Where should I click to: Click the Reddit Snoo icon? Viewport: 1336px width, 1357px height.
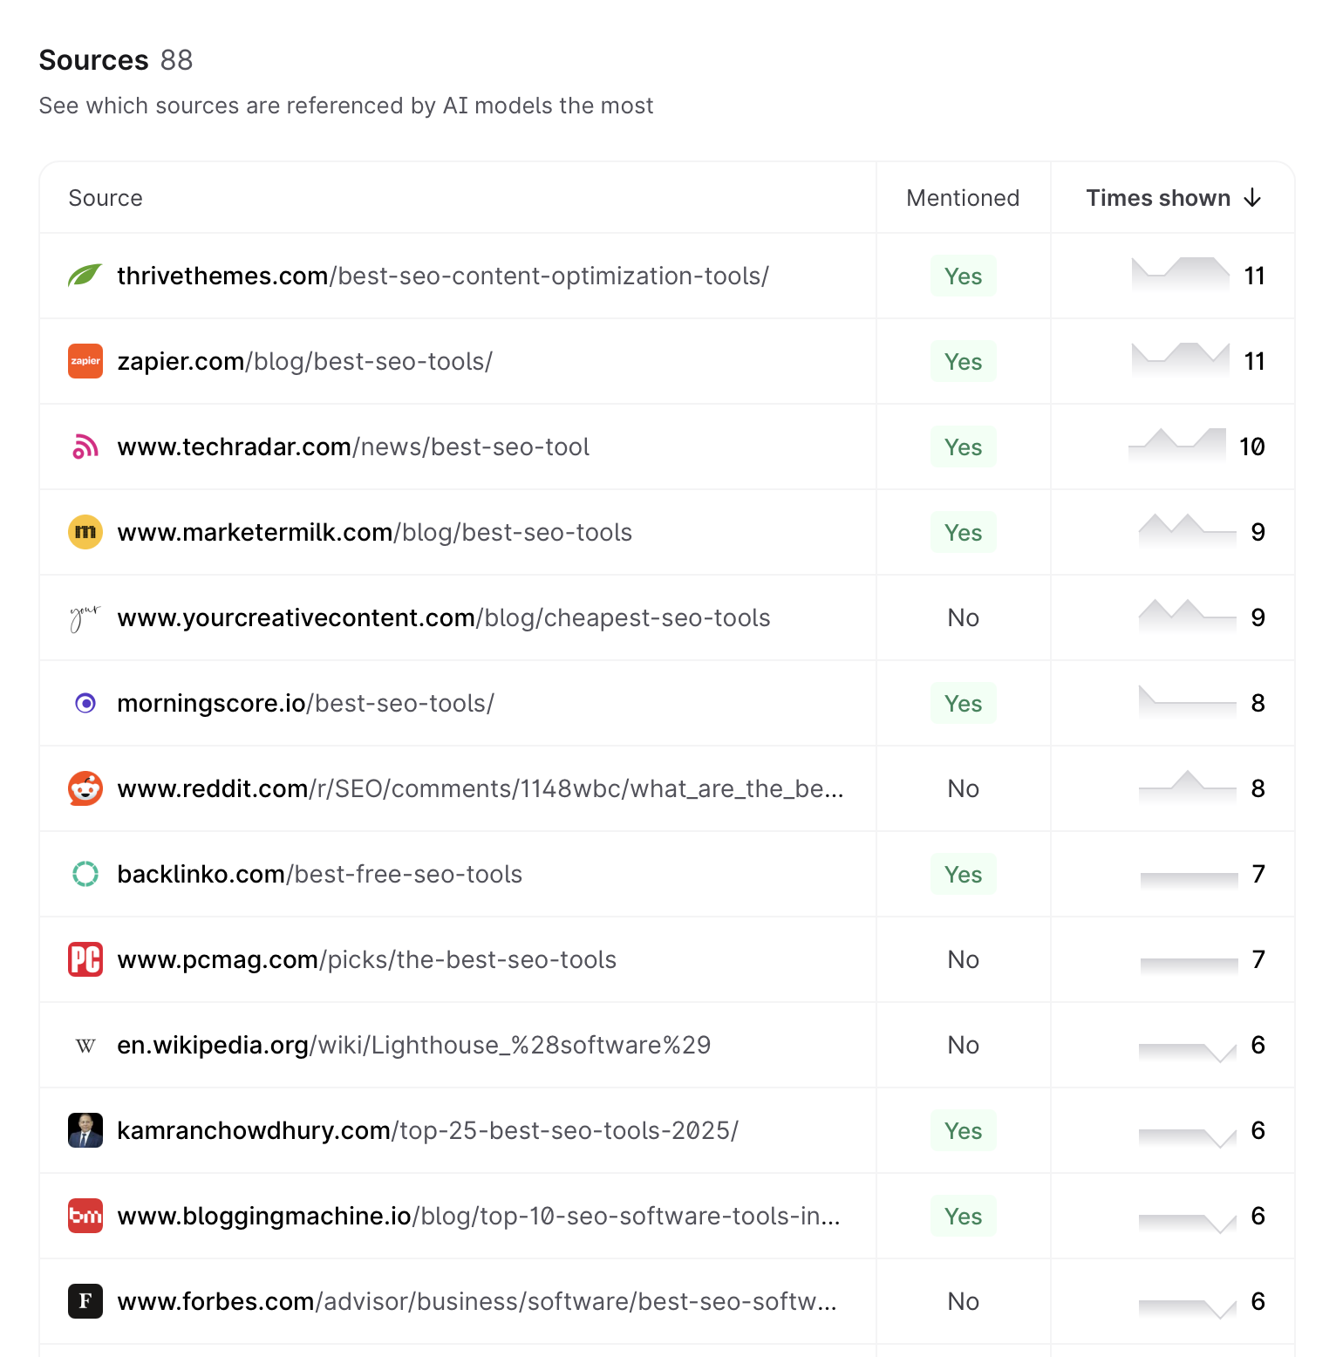click(x=85, y=788)
